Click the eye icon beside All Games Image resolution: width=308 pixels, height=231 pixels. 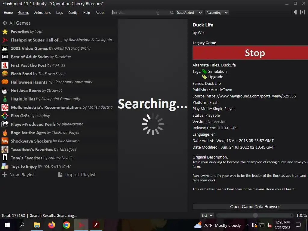tap(5, 23)
